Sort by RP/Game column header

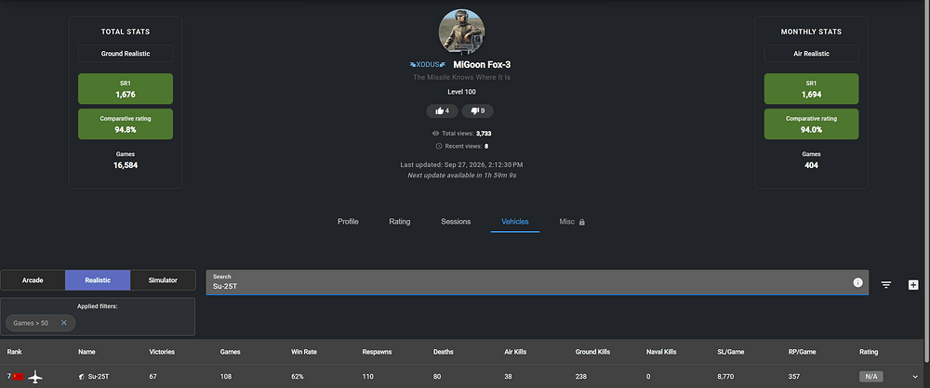[802, 352]
